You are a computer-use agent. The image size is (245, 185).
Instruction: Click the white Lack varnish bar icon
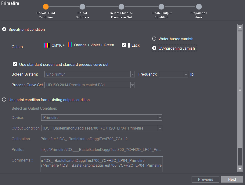(x=129, y=45)
